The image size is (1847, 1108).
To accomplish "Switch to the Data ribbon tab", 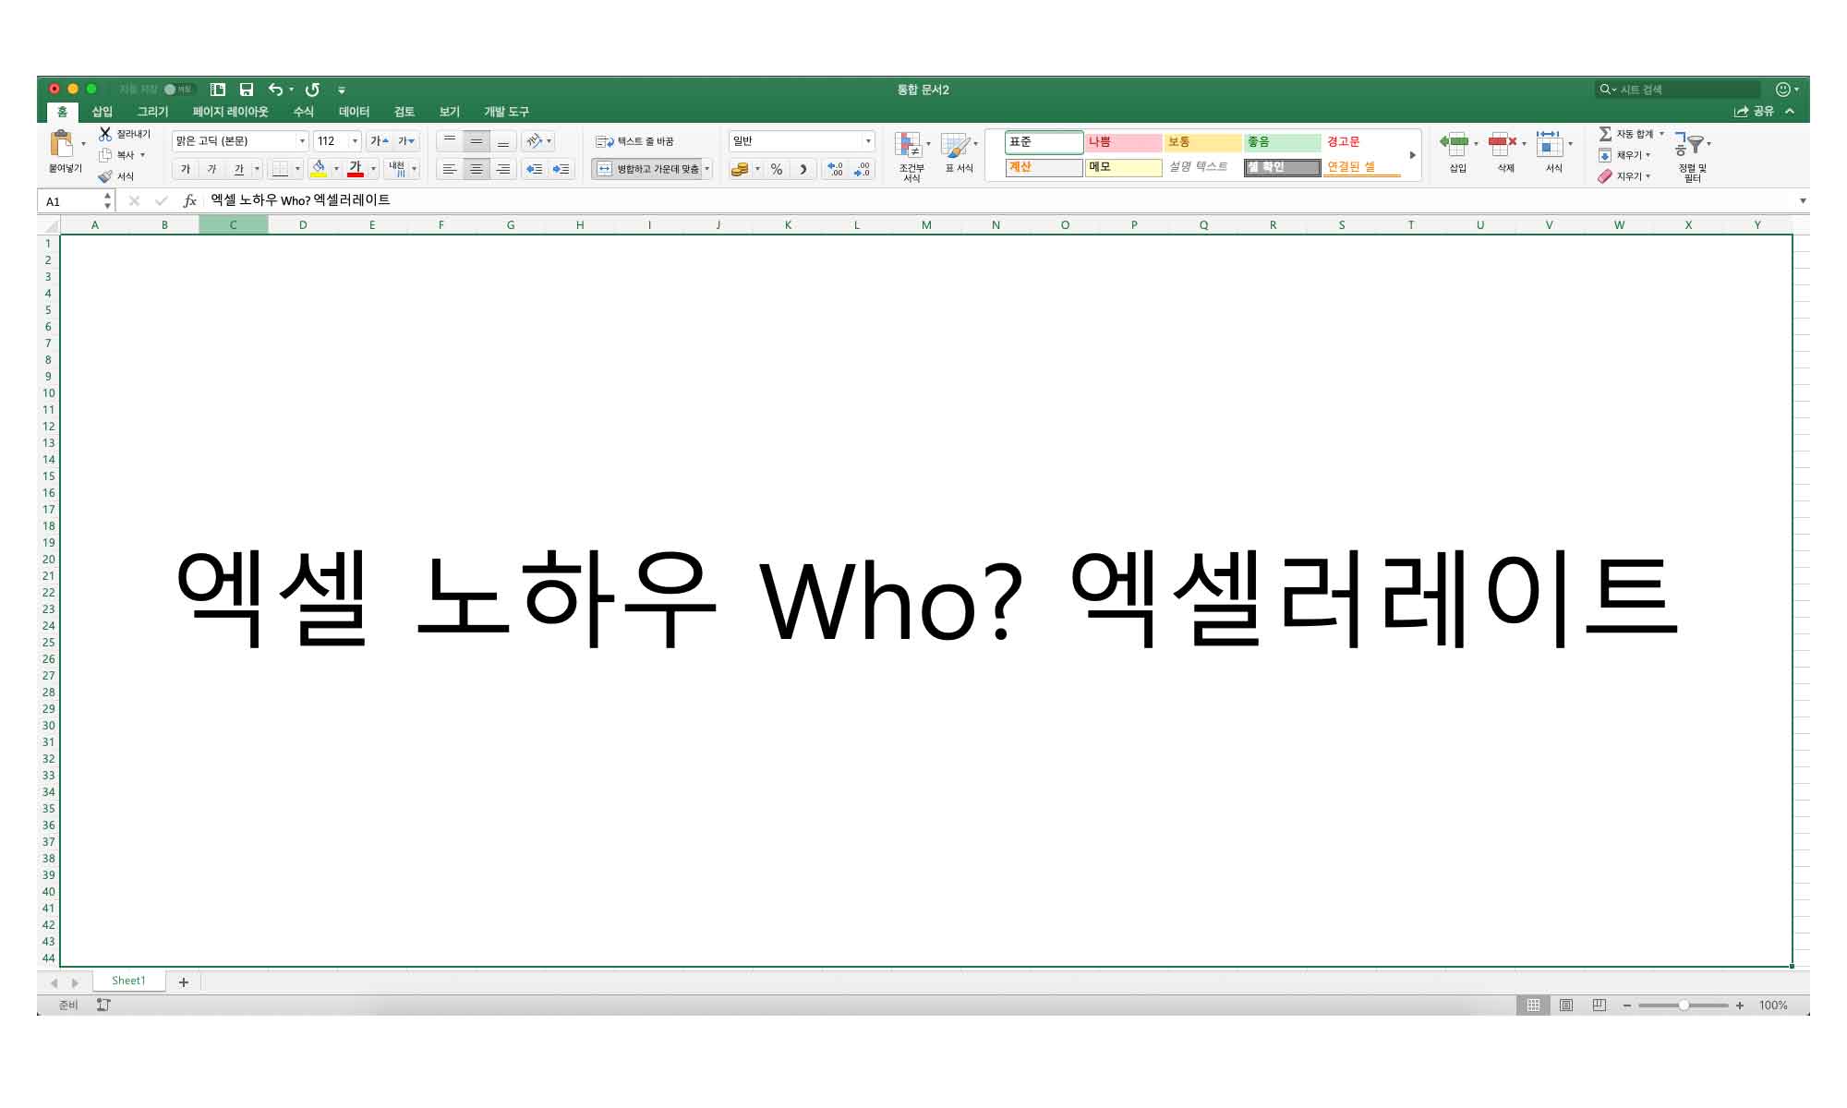I will coord(354,112).
